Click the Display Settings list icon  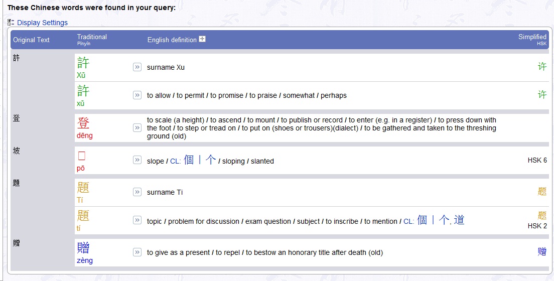(11, 23)
